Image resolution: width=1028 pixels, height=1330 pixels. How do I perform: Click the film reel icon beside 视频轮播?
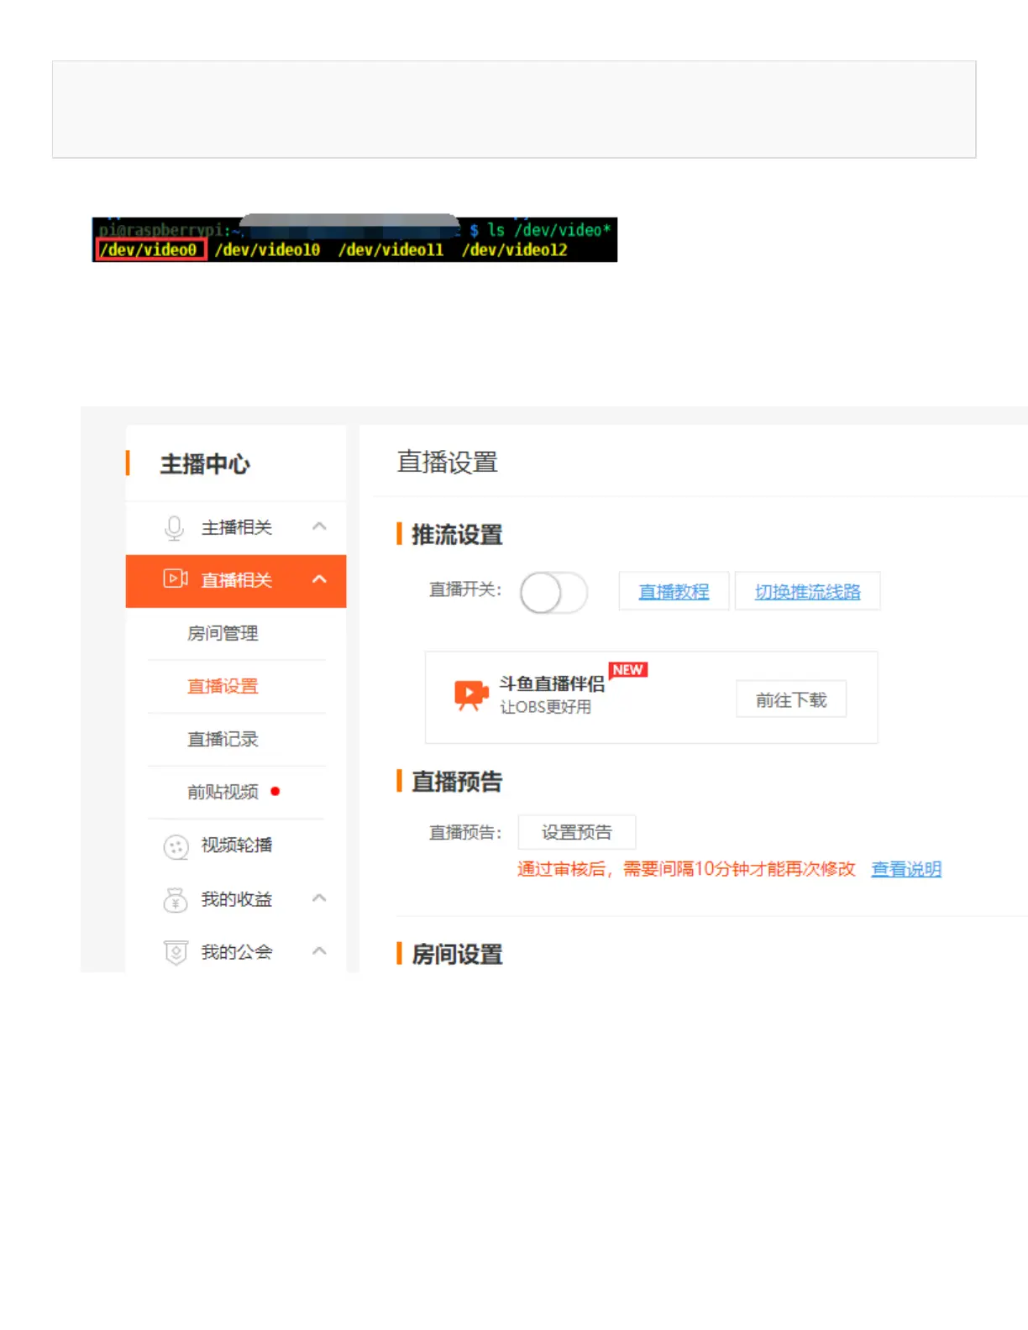pos(176,847)
